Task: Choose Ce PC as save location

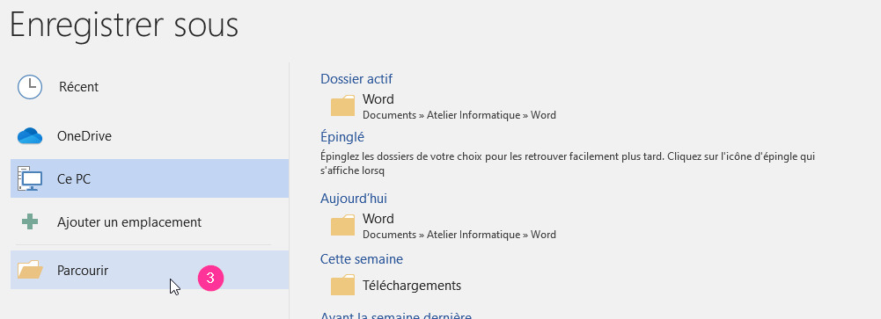Action: [x=150, y=179]
